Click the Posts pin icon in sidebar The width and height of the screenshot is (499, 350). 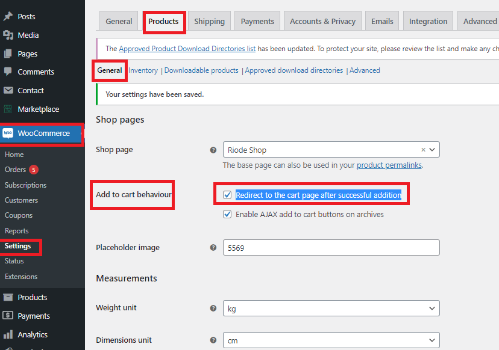point(8,16)
